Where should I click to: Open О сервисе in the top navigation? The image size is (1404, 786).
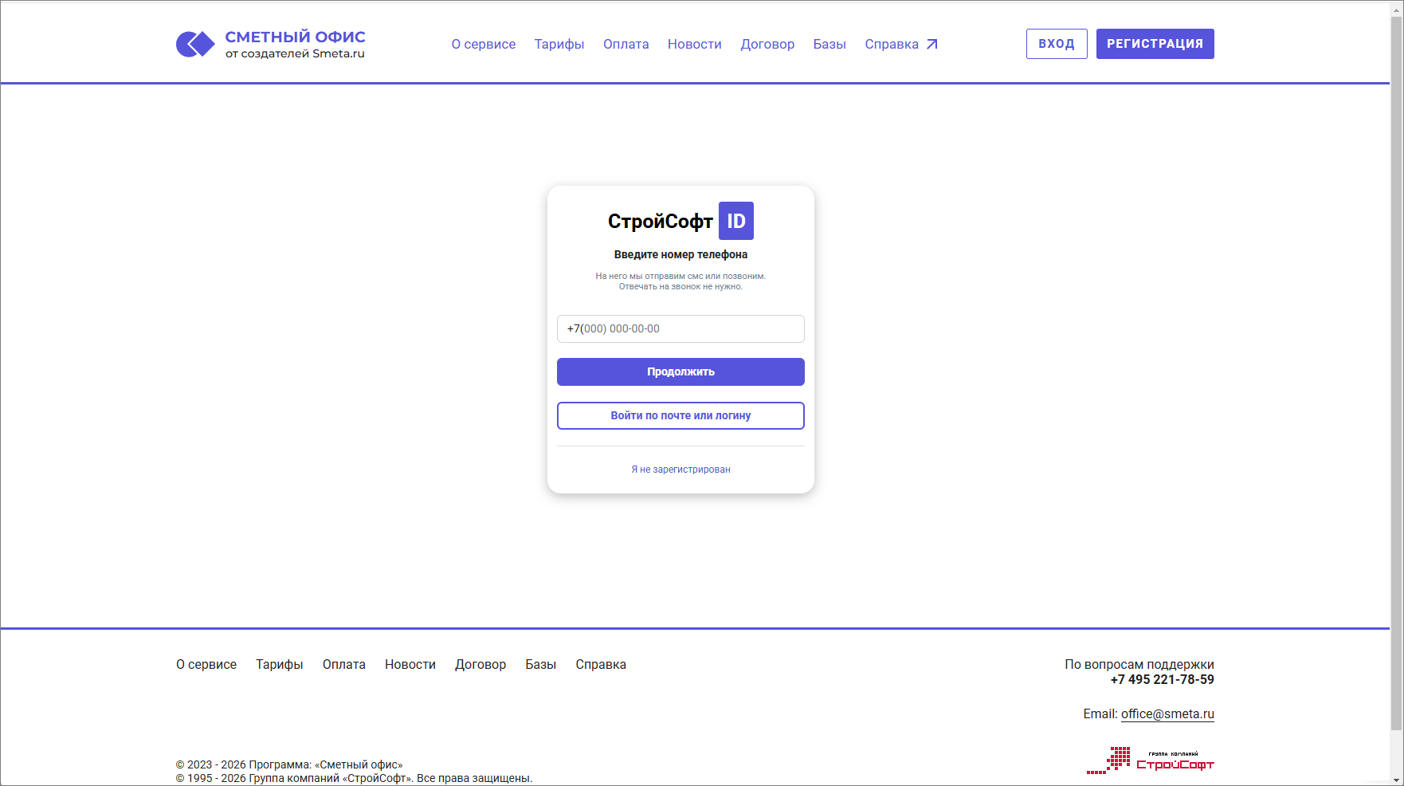coord(483,44)
